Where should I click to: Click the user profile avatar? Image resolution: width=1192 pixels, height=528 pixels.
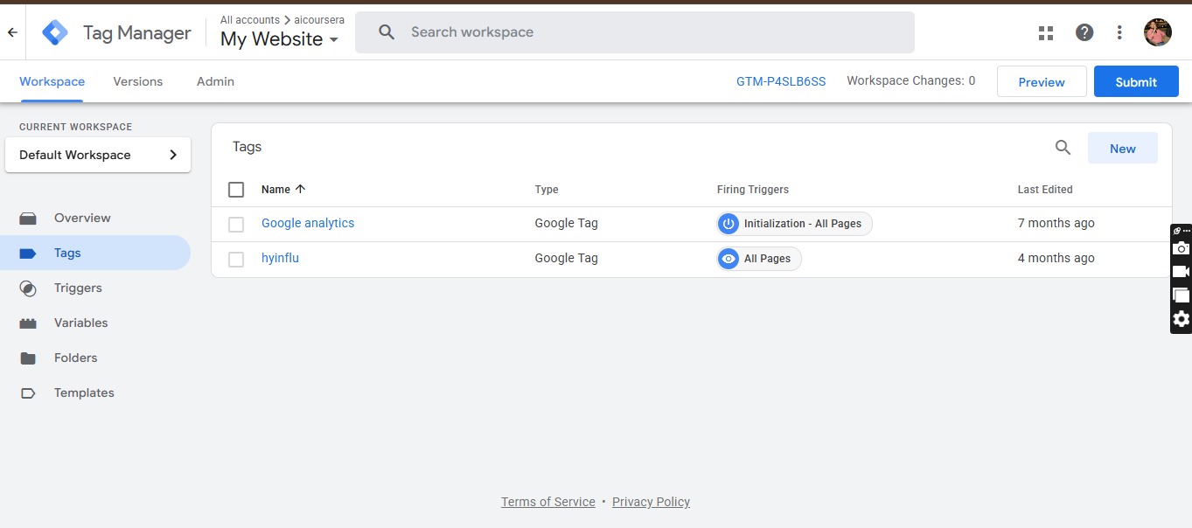[1157, 33]
